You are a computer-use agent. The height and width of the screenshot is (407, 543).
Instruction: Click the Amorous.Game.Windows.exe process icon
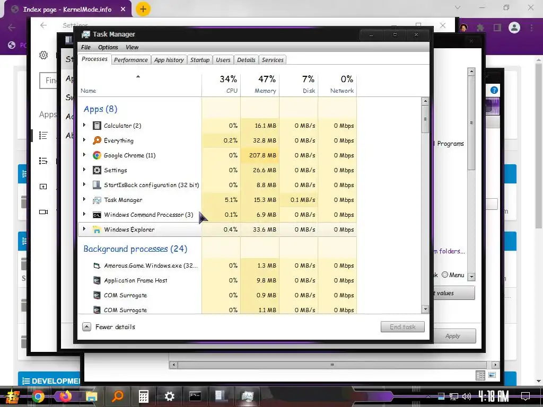tap(97, 266)
